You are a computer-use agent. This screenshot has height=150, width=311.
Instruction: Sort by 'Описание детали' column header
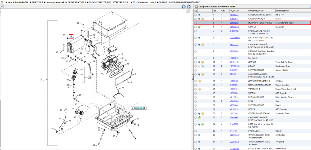pyautogui.click(x=261, y=11)
